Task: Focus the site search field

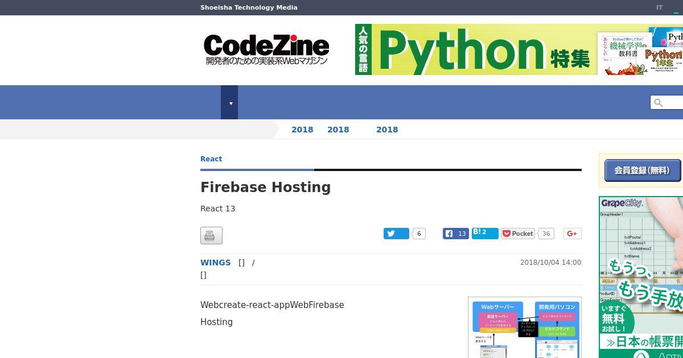Action: click(667, 102)
